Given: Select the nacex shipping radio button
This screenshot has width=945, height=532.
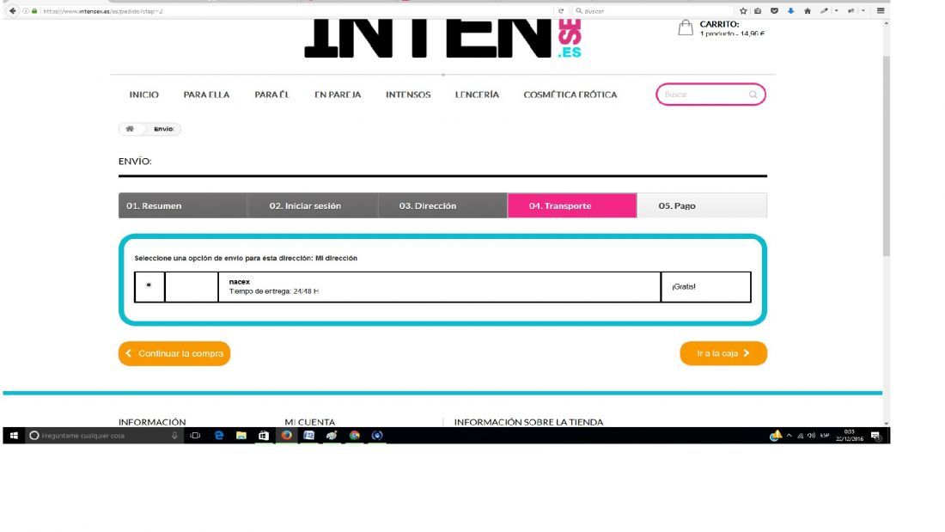Looking at the screenshot, I should (x=149, y=285).
